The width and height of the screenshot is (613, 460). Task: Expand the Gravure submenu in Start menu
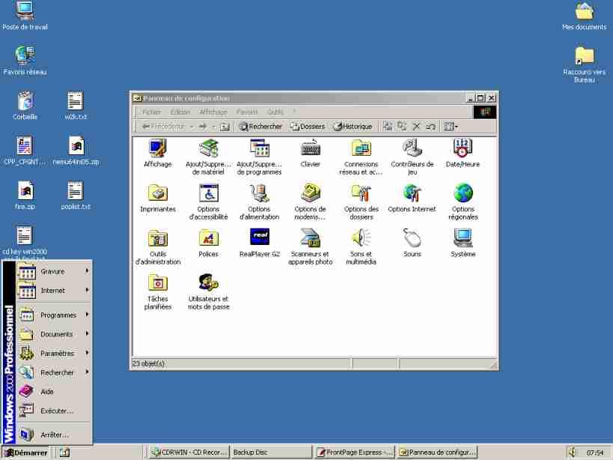point(54,271)
